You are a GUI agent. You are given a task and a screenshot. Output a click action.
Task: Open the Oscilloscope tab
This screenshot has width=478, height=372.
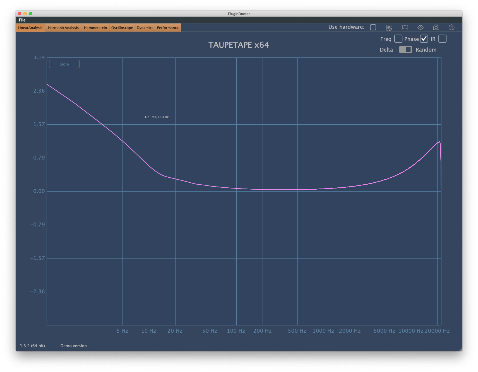pos(122,28)
